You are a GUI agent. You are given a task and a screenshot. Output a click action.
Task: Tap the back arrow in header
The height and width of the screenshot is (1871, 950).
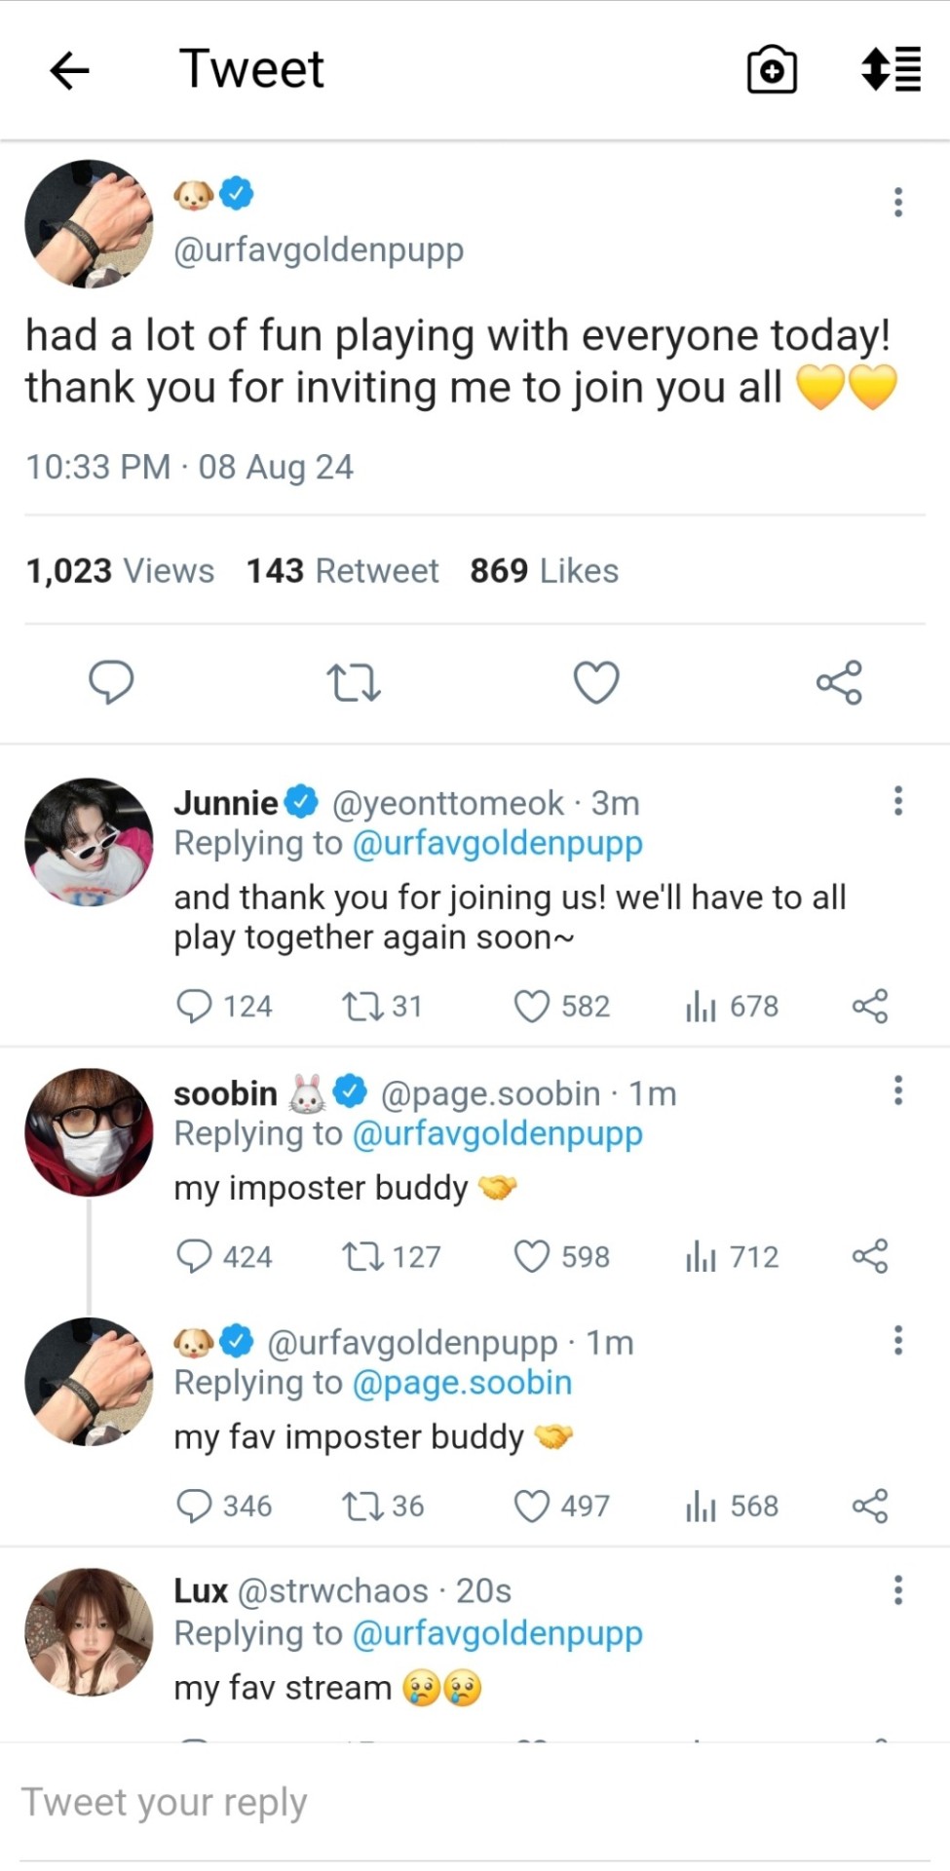coord(69,70)
